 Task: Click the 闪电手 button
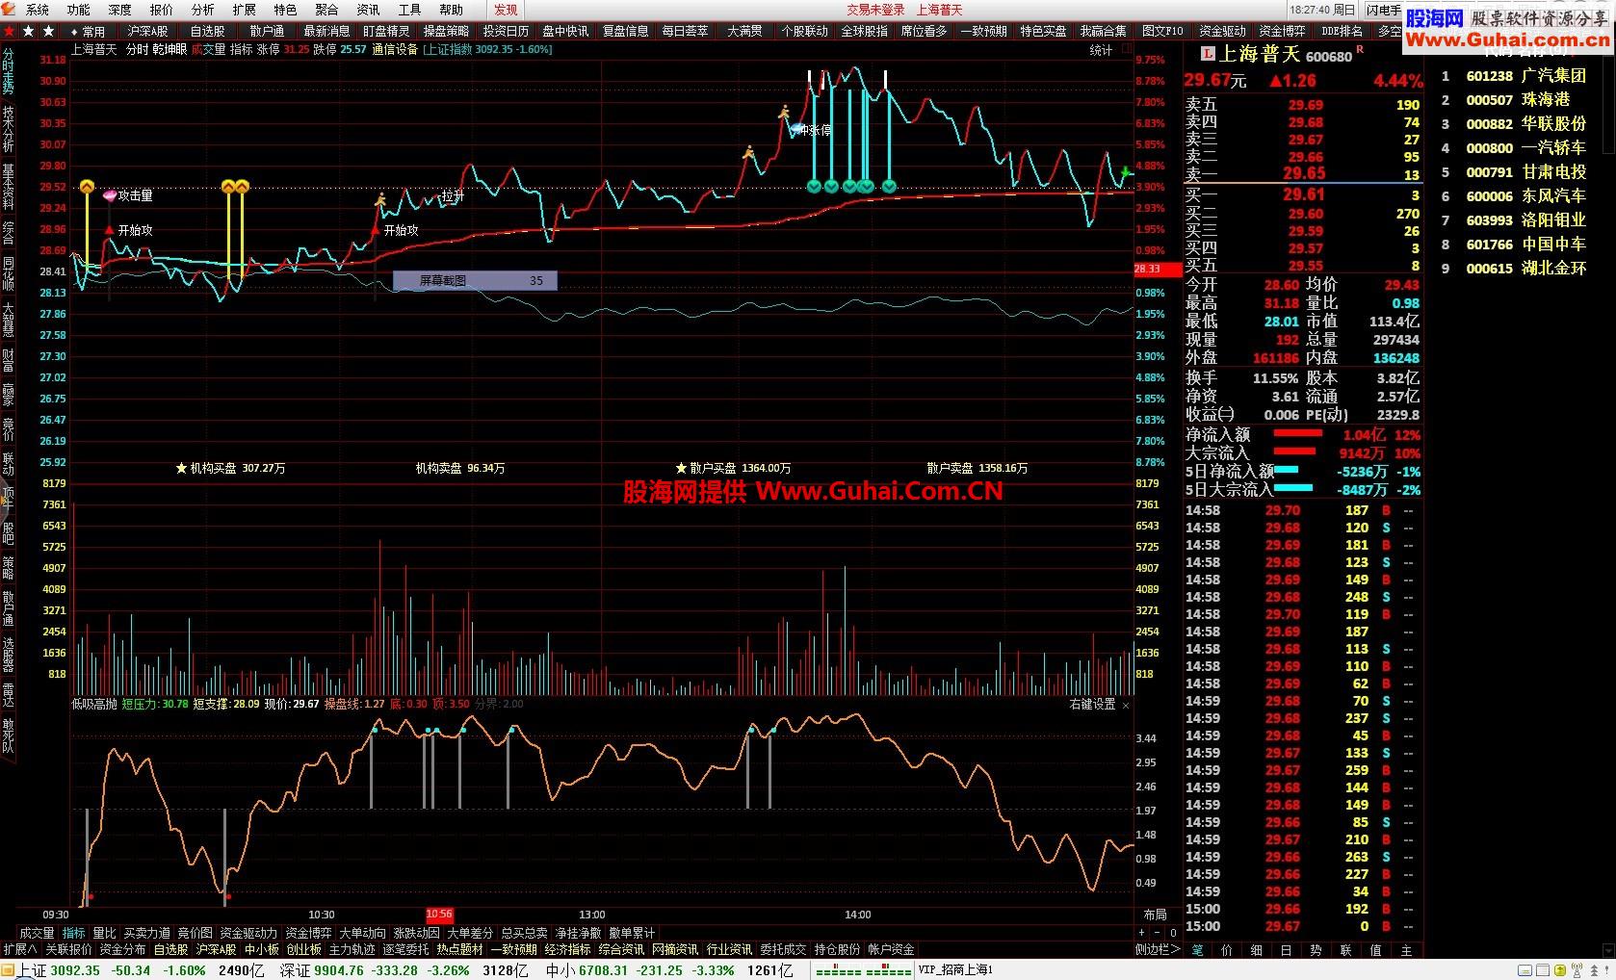1383,10
